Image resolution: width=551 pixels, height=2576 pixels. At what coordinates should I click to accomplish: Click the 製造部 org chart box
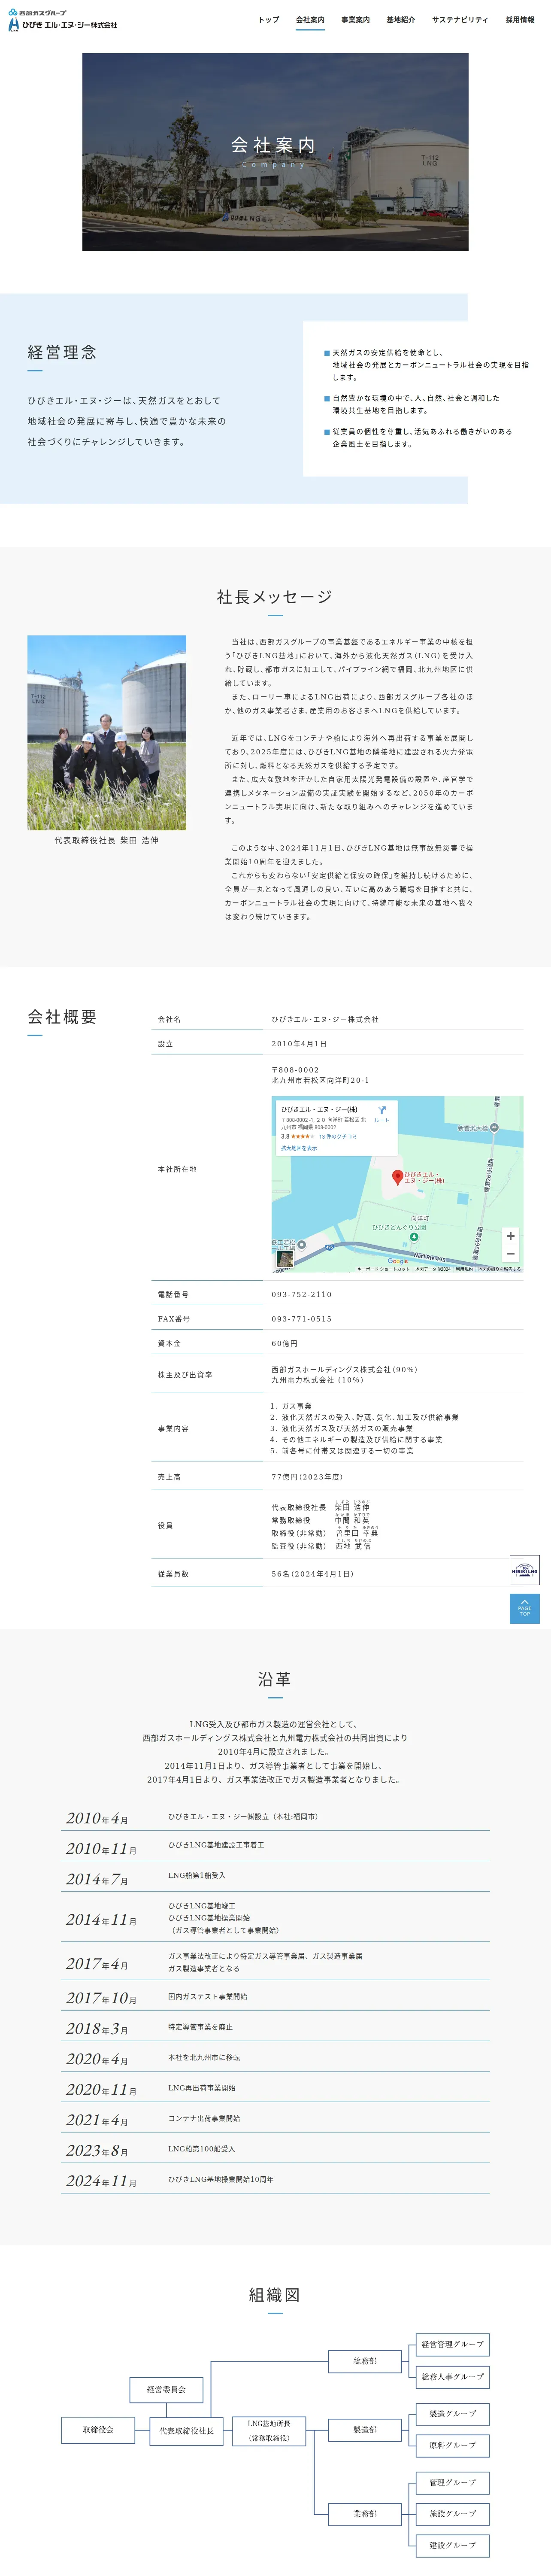coord(365,2430)
